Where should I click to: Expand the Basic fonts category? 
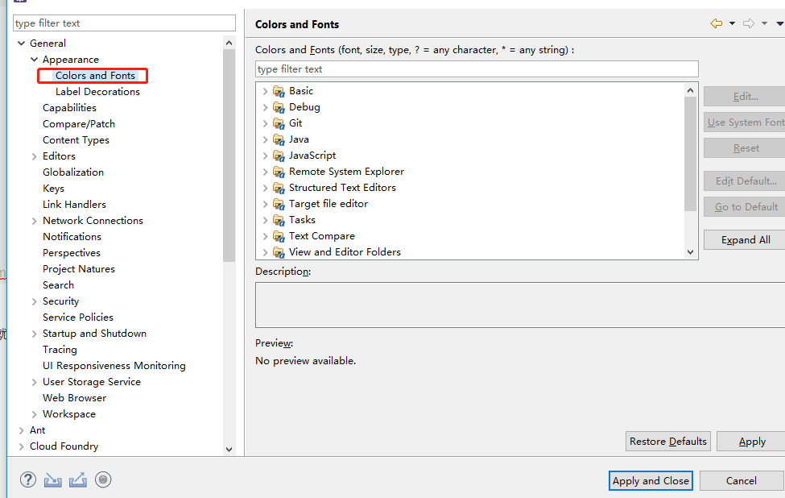[x=265, y=91]
